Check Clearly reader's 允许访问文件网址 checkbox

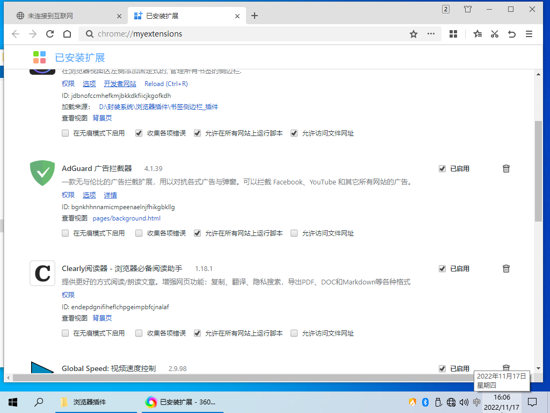point(294,333)
